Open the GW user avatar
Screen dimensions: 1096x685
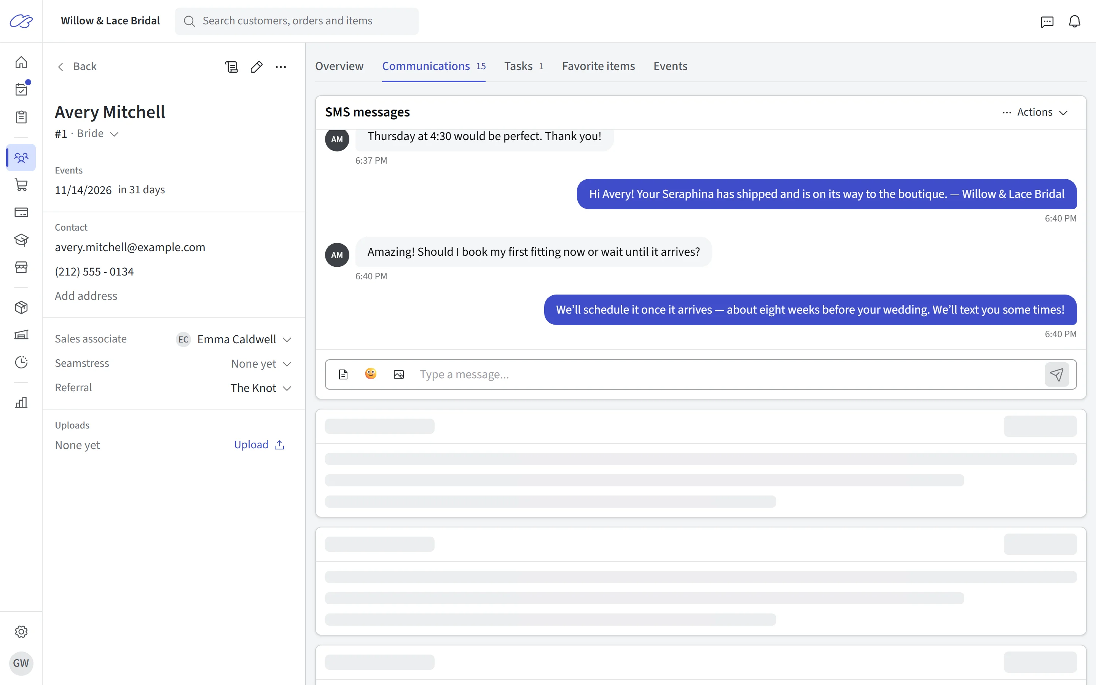[x=21, y=663]
